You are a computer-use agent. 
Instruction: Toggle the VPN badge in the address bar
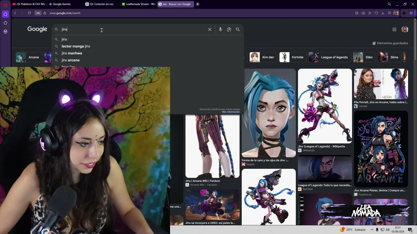click(x=38, y=13)
